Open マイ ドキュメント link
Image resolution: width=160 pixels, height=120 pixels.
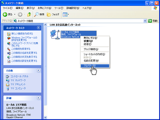pos(18,84)
